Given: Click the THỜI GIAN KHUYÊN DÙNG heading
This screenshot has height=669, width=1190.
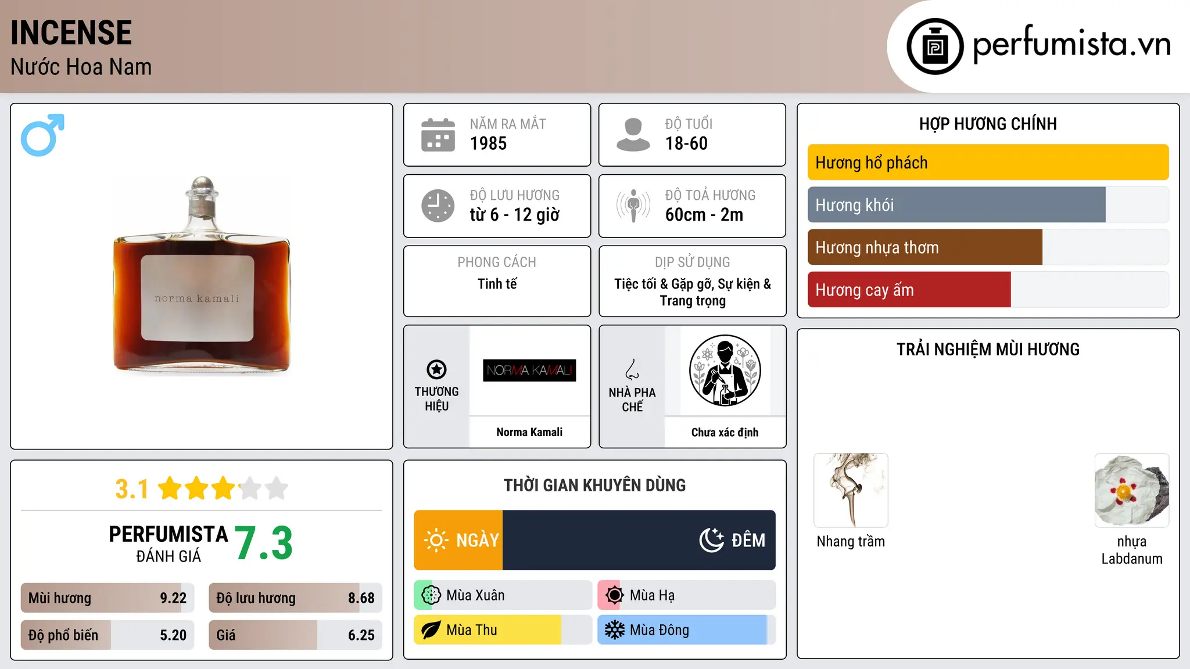Looking at the screenshot, I should click(x=594, y=485).
